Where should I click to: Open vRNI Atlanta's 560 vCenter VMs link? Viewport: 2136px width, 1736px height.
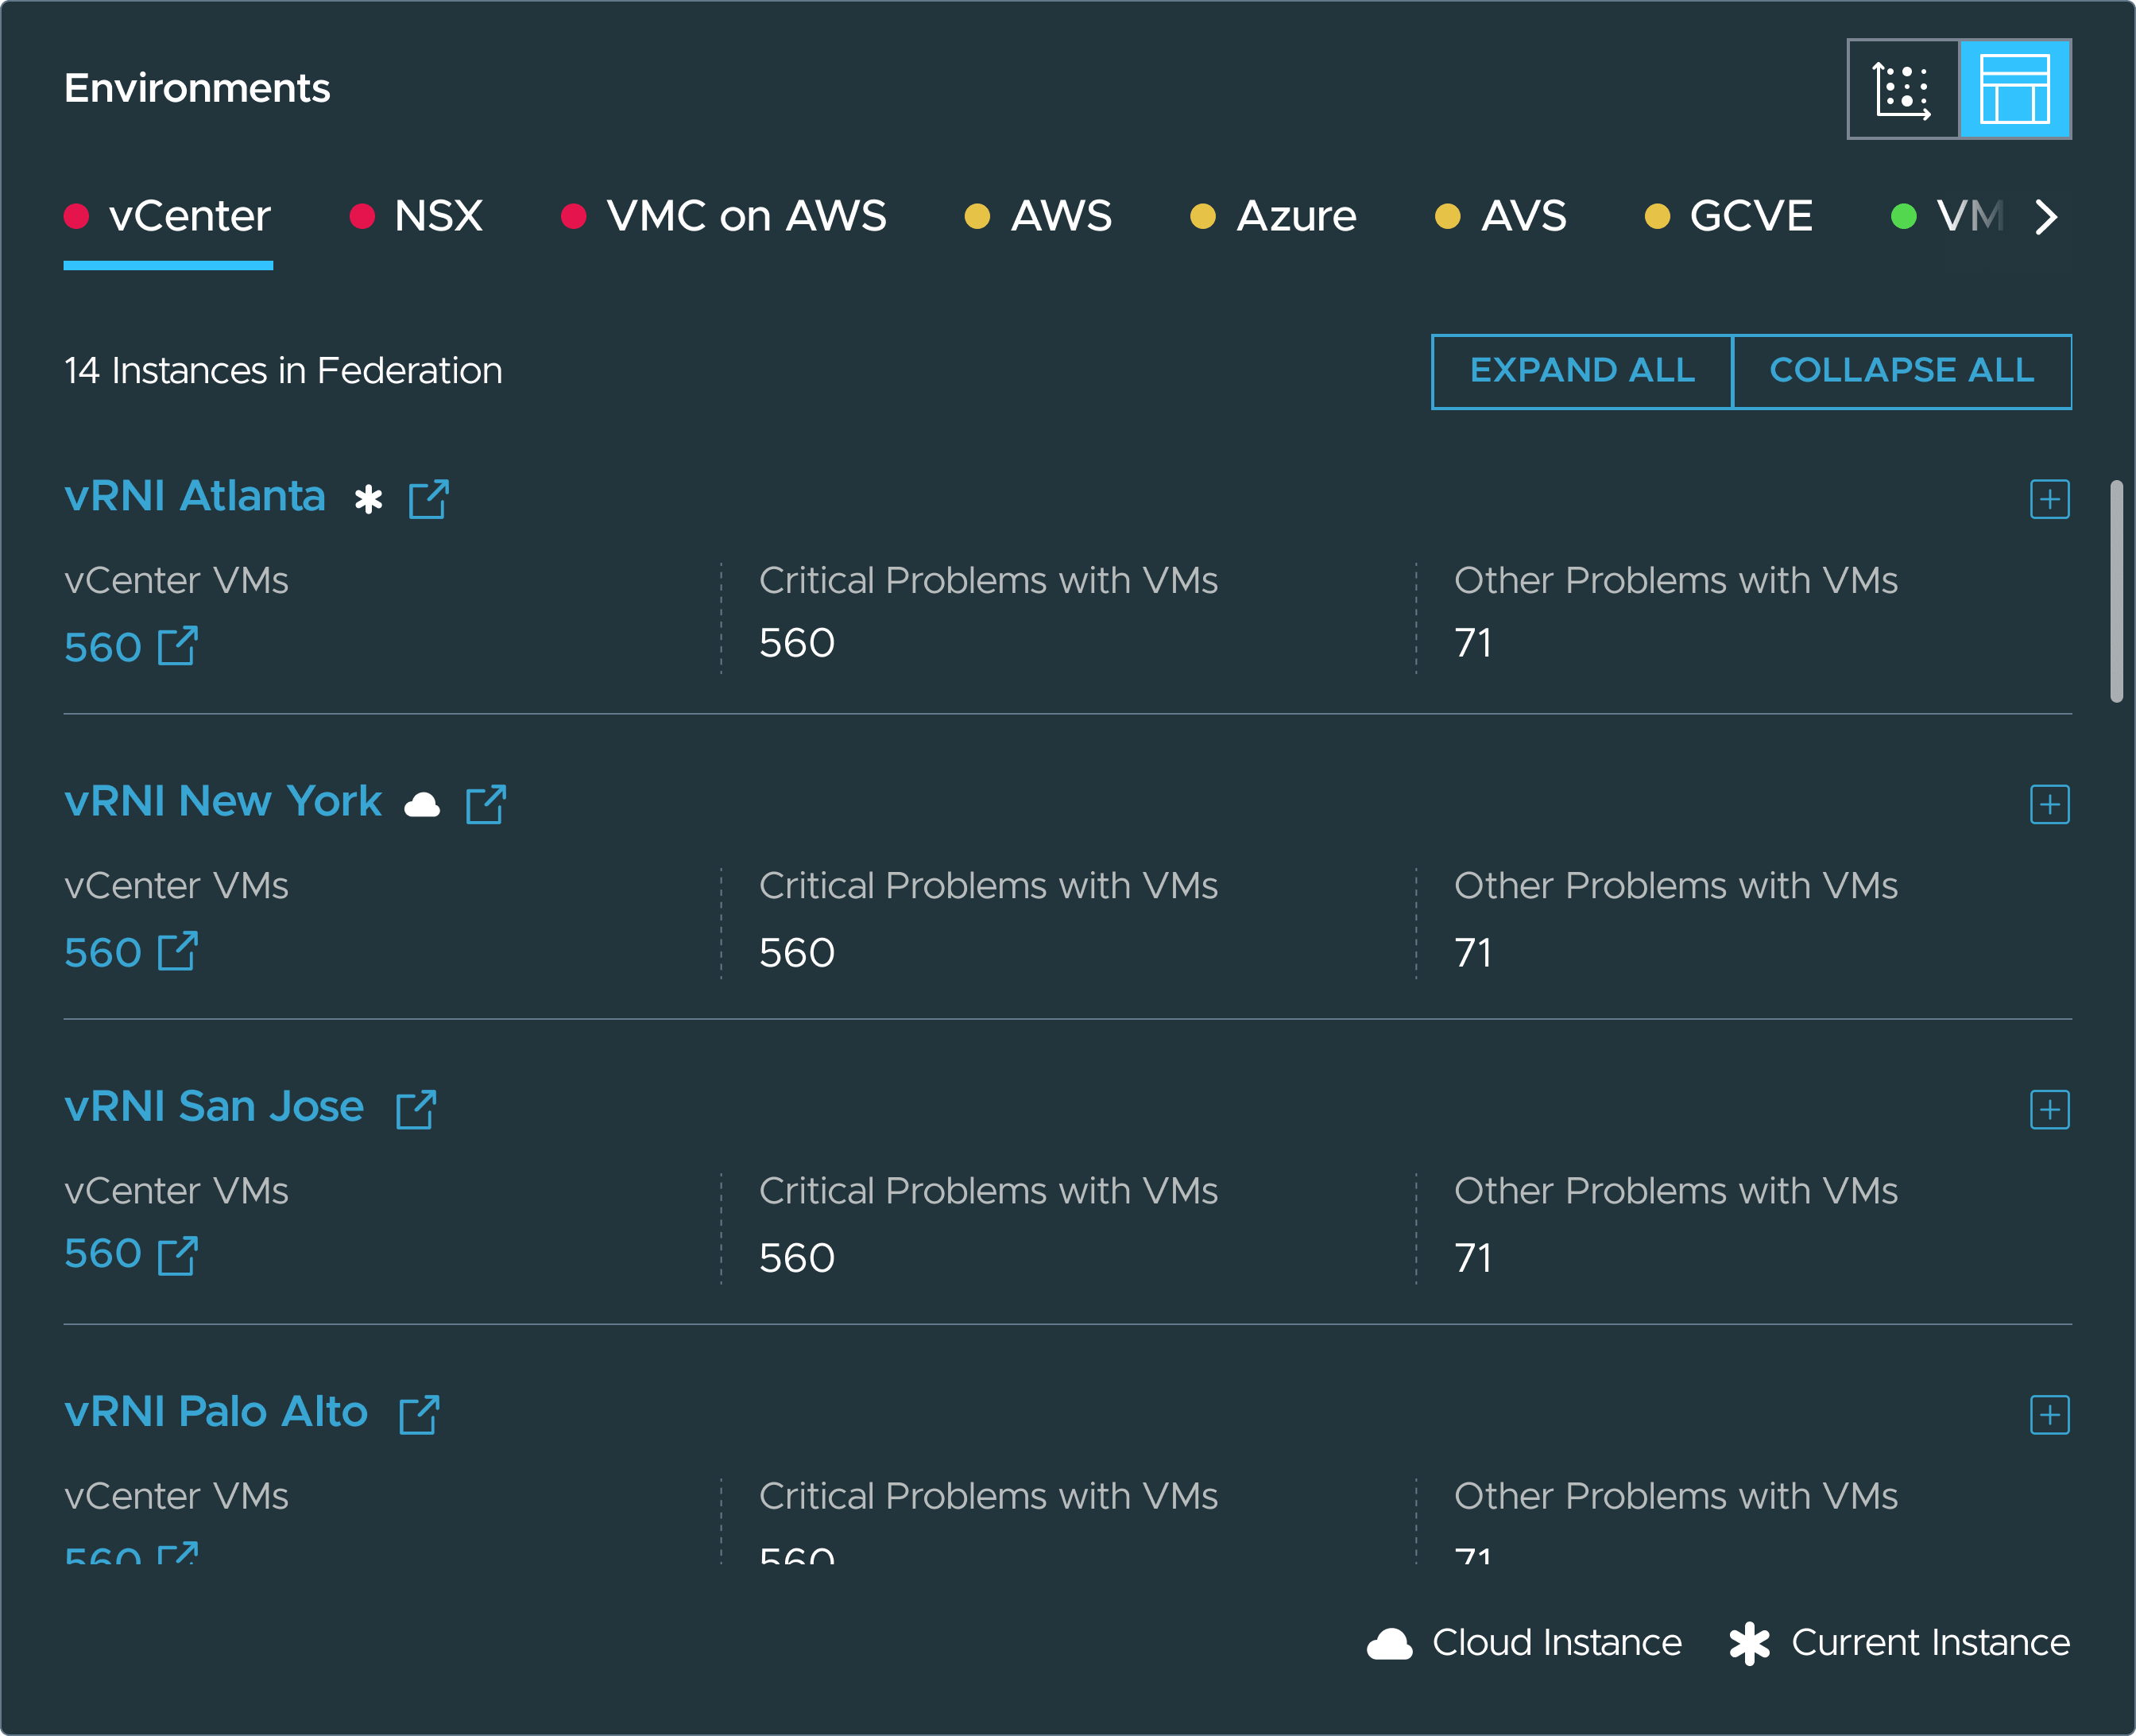tap(131, 647)
